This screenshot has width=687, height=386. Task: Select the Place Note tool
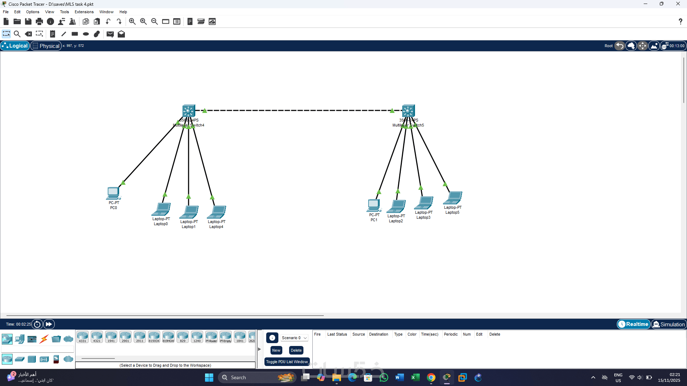52,34
